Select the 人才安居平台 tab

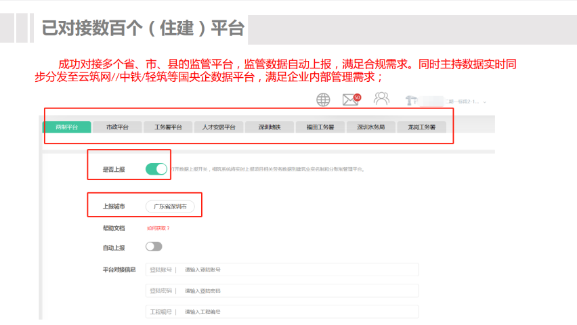pos(219,127)
